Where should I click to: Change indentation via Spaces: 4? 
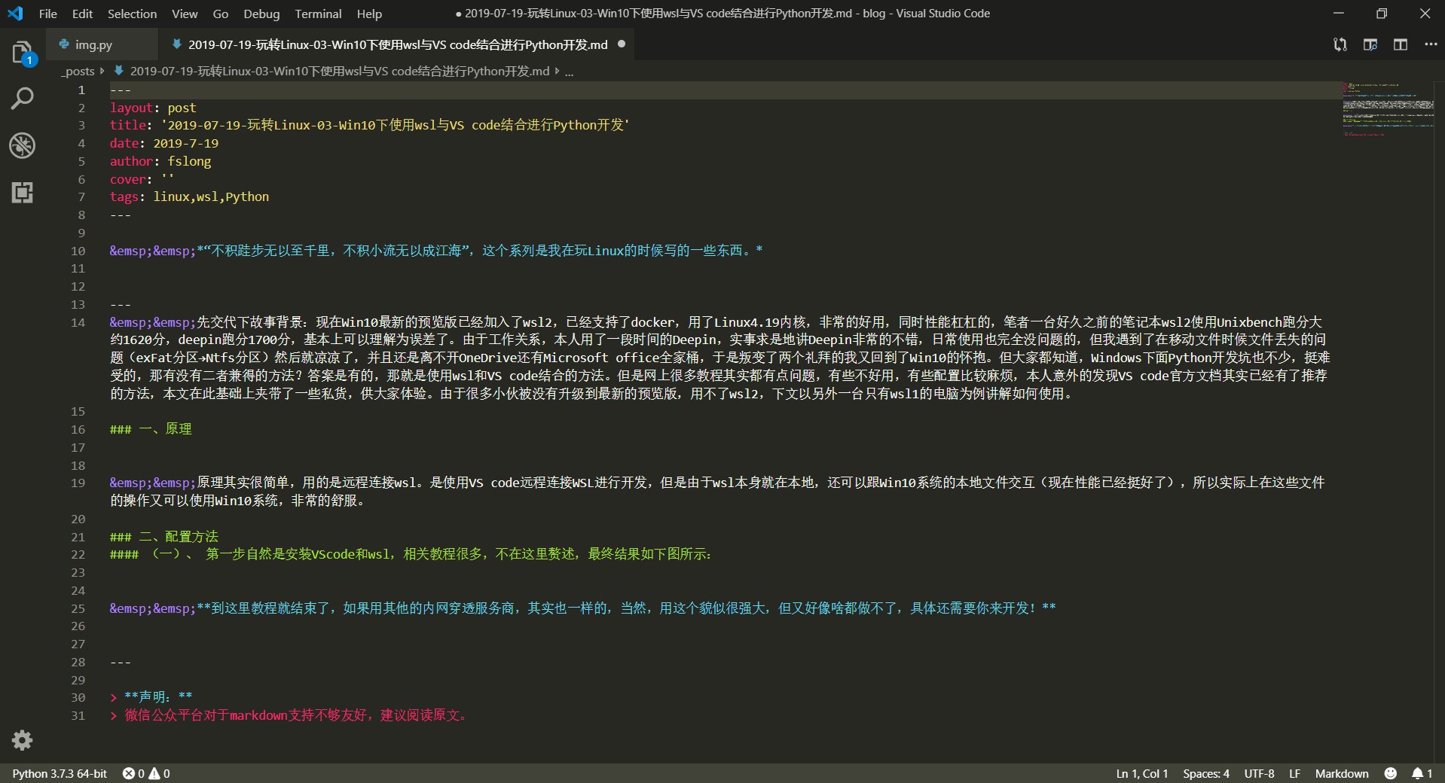1205,773
